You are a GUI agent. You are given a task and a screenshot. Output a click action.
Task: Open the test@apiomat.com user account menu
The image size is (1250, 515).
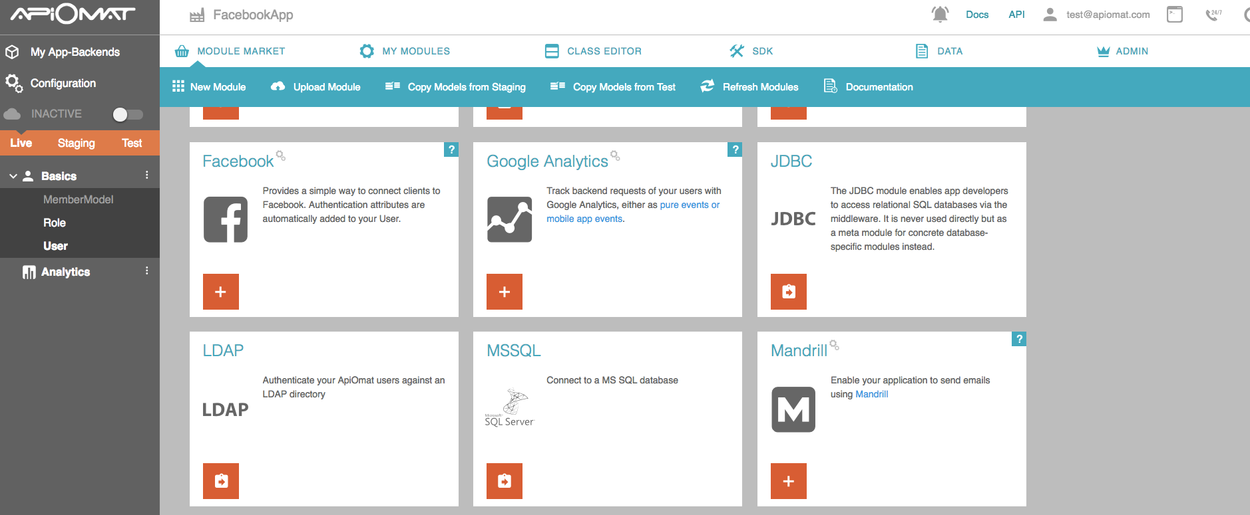point(1096,15)
